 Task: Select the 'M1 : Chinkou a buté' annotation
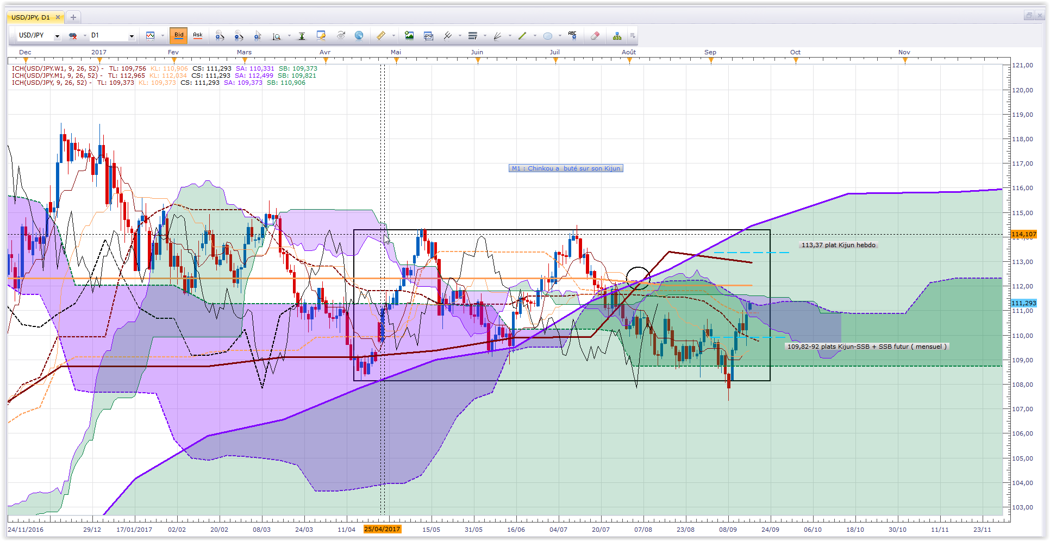566,168
